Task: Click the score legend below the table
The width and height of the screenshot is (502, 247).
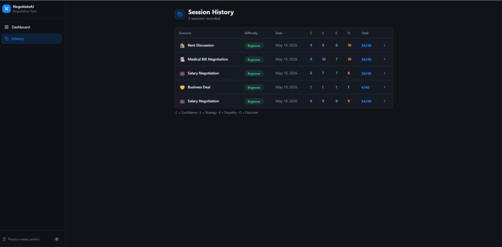Action: (217, 113)
